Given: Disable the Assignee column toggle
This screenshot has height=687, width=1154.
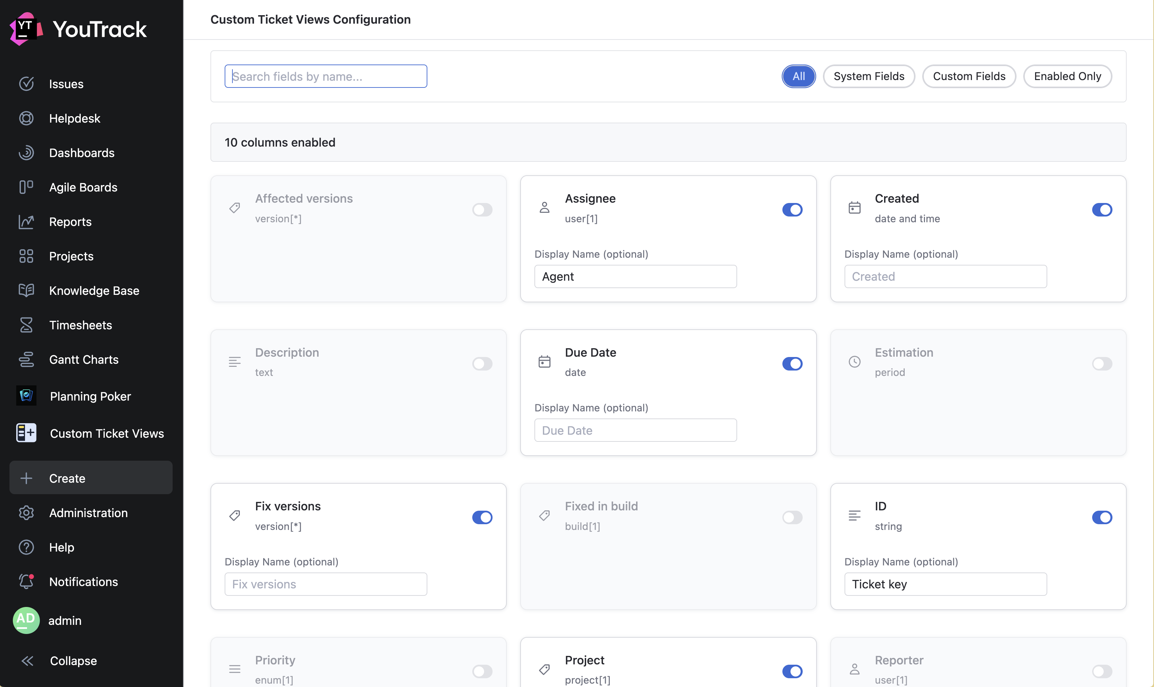Looking at the screenshot, I should pyautogui.click(x=792, y=210).
